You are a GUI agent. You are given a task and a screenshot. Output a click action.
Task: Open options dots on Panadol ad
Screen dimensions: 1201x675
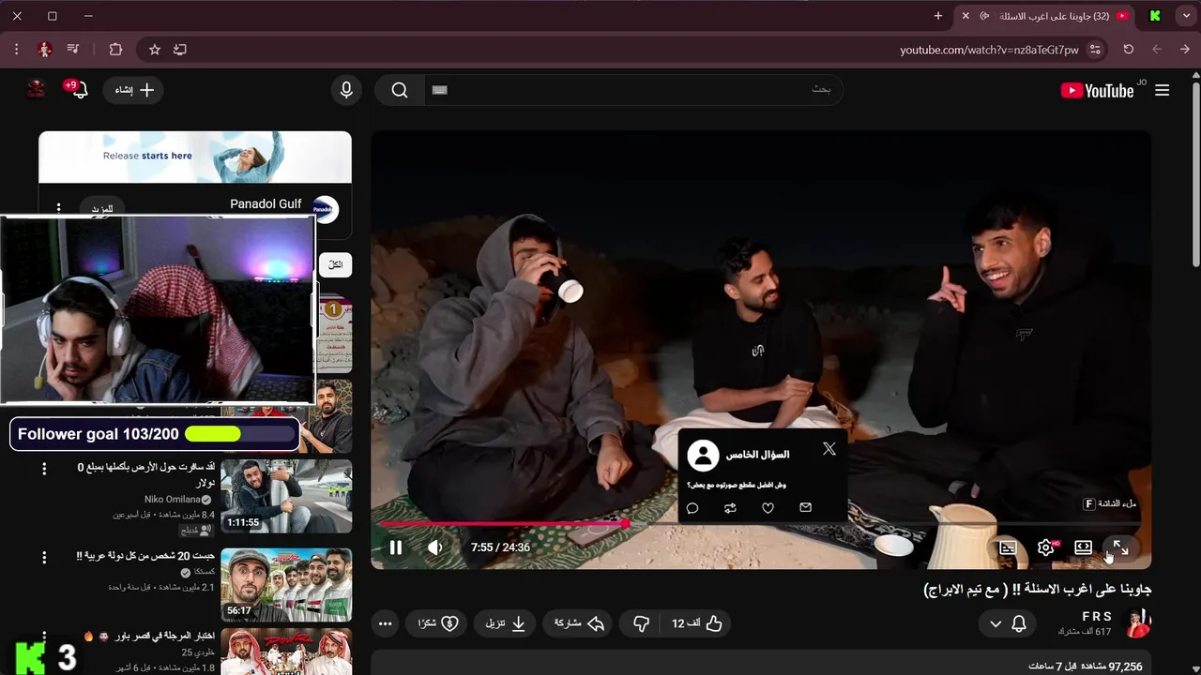pos(58,208)
